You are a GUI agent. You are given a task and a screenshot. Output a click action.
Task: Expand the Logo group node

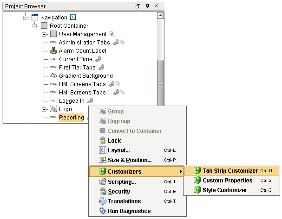[44, 109]
